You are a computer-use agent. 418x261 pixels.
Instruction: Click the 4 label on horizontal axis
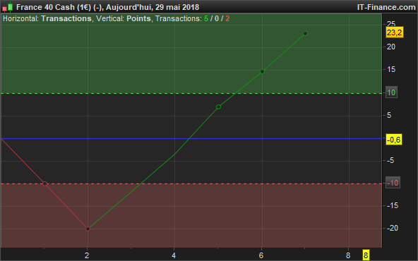pos(174,255)
